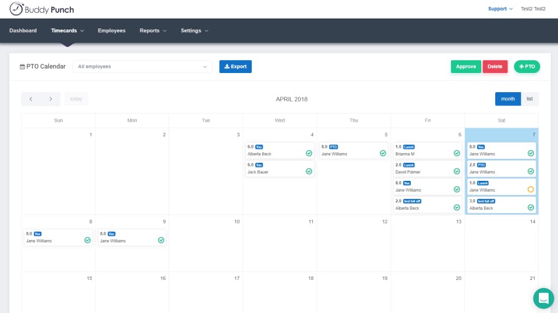Click the Buddy Punch clock logo
Viewport: 558px width, 313px height.
pyautogui.click(x=16, y=9)
